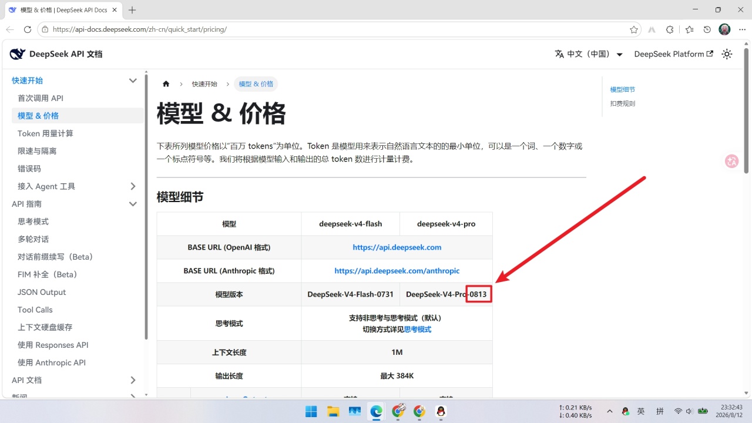Toggle the light/dark theme sun icon
Image resolution: width=752 pixels, height=423 pixels.
coord(727,54)
